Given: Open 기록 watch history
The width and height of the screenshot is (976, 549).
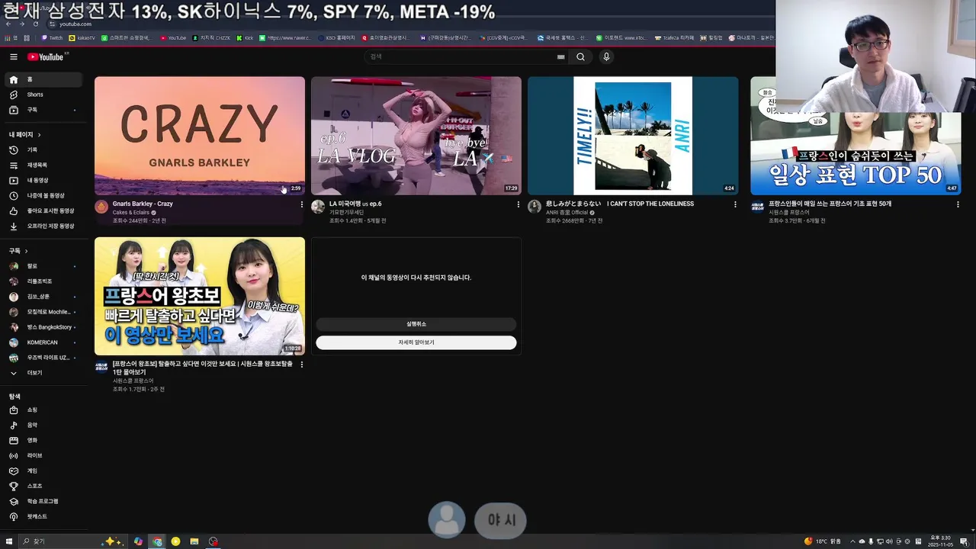Looking at the screenshot, I should click(44, 150).
